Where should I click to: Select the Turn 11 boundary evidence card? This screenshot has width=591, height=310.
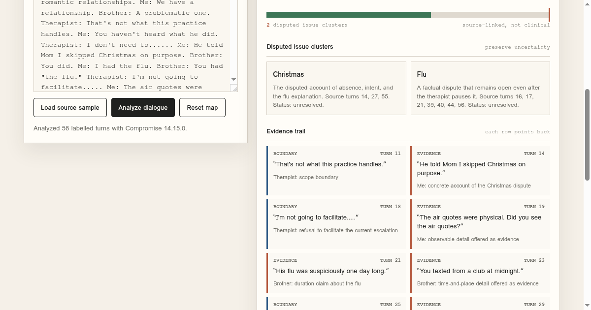(336, 171)
